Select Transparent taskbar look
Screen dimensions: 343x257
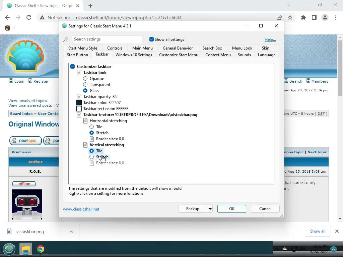point(85,85)
